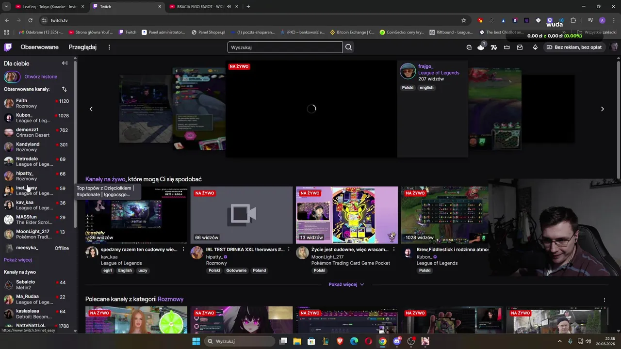Open Prime loot crown icon

(x=507, y=47)
